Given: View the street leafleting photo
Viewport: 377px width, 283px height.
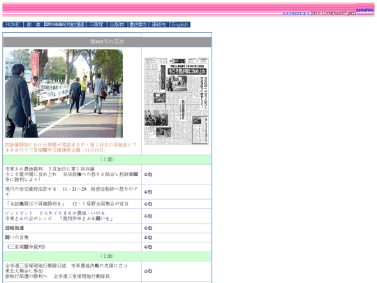Looking at the screenshot, I should pyautogui.click(x=64, y=94).
